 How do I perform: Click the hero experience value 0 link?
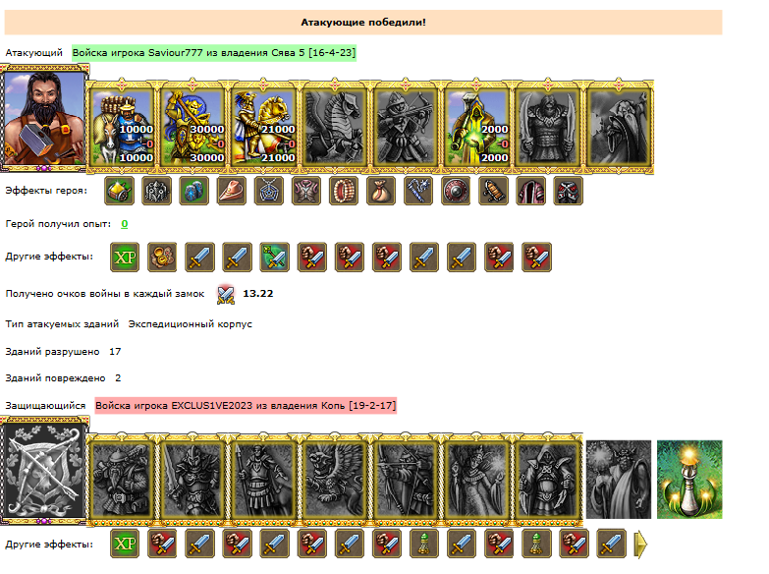(x=125, y=224)
